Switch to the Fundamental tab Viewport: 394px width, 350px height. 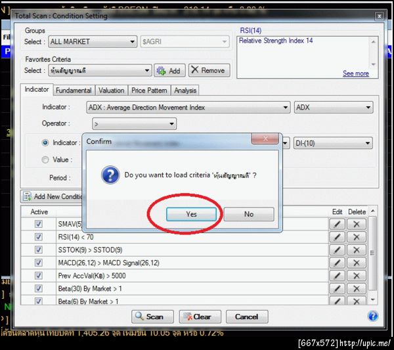(74, 91)
